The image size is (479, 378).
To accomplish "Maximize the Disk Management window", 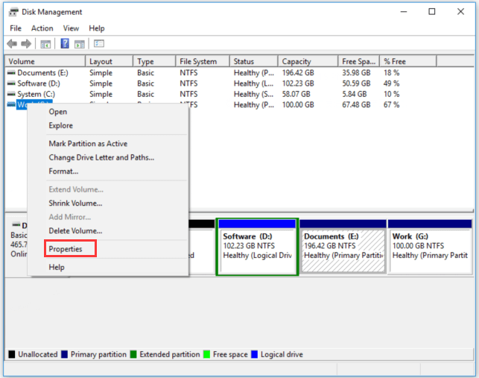I will click(432, 12).
